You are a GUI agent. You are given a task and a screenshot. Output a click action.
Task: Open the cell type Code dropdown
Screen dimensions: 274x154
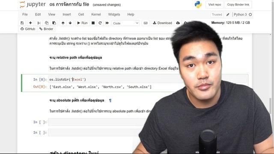pos(125,23)
